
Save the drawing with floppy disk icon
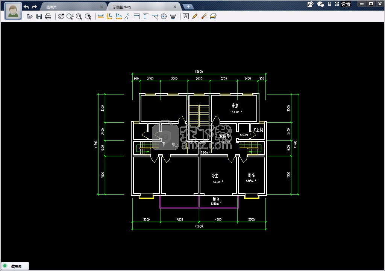coord(39,17)
